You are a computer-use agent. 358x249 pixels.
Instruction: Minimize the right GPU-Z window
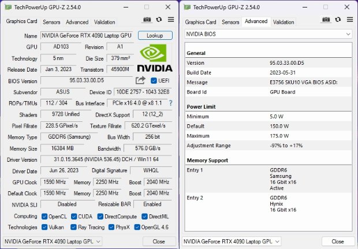(305, 7)
